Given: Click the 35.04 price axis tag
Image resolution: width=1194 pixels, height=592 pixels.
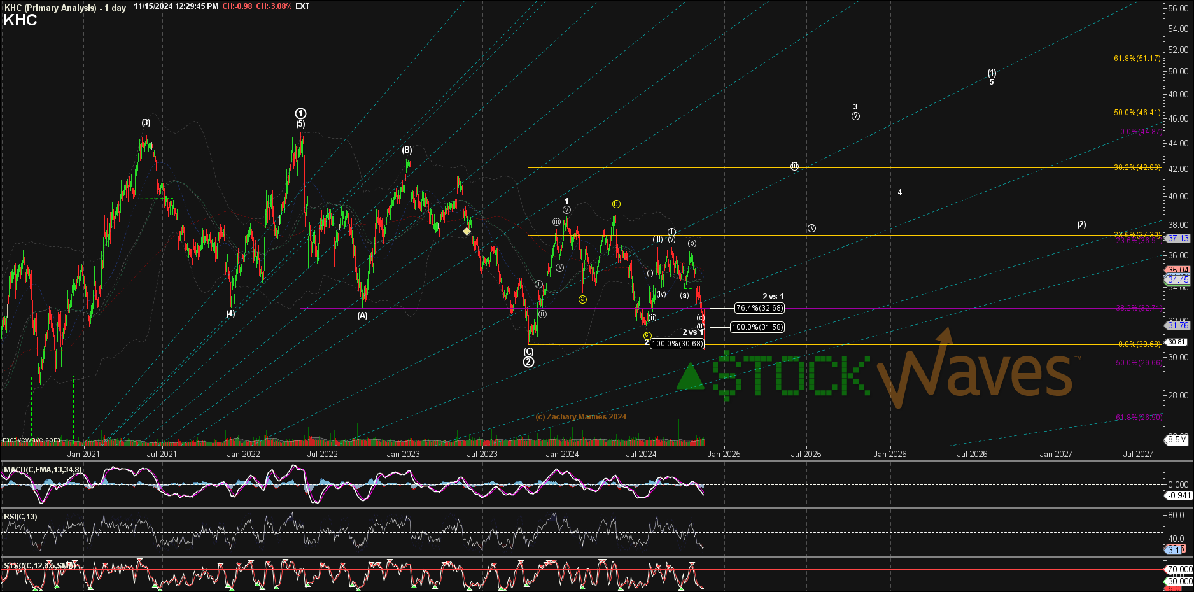Looking at the screenshot, I should click(1178, 271).
